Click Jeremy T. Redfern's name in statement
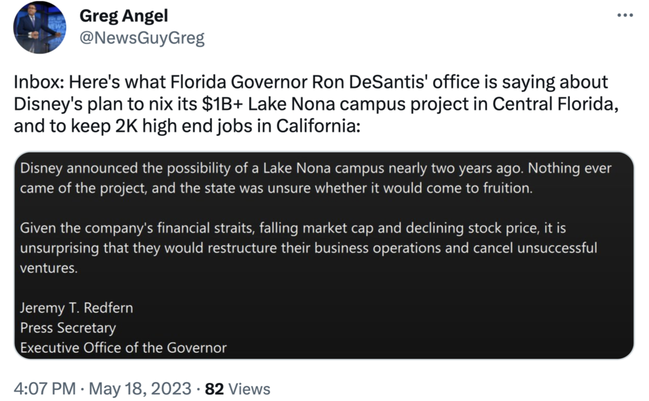This screenshot has height=401, width=649. (76, 308)
